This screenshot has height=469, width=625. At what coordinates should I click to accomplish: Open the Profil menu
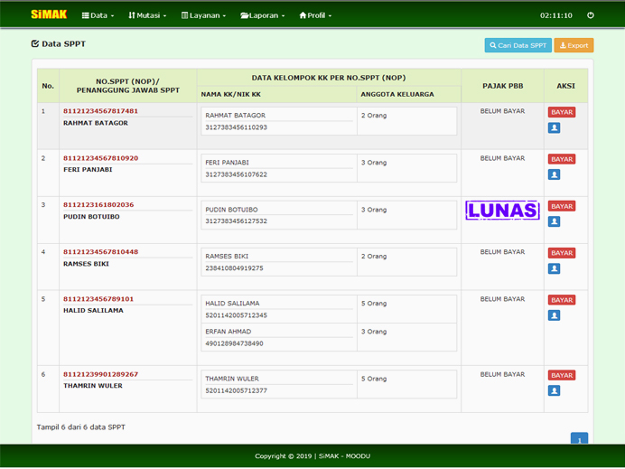315,15
